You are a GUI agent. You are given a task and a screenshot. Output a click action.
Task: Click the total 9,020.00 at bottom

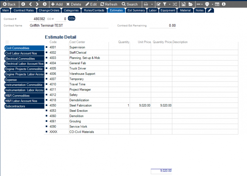[x=161, y=171]
